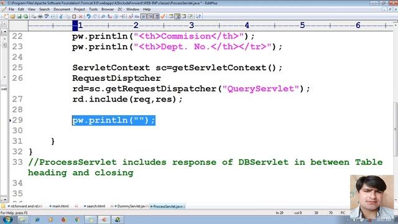Toggle the highlighted window panel button in the toolbar
The image size is (398, 224).
pyautogui.click(x=177, y=17)
